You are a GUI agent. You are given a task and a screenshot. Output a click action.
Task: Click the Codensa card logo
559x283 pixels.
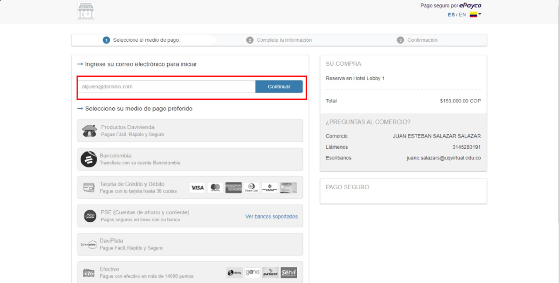point(288,188)
